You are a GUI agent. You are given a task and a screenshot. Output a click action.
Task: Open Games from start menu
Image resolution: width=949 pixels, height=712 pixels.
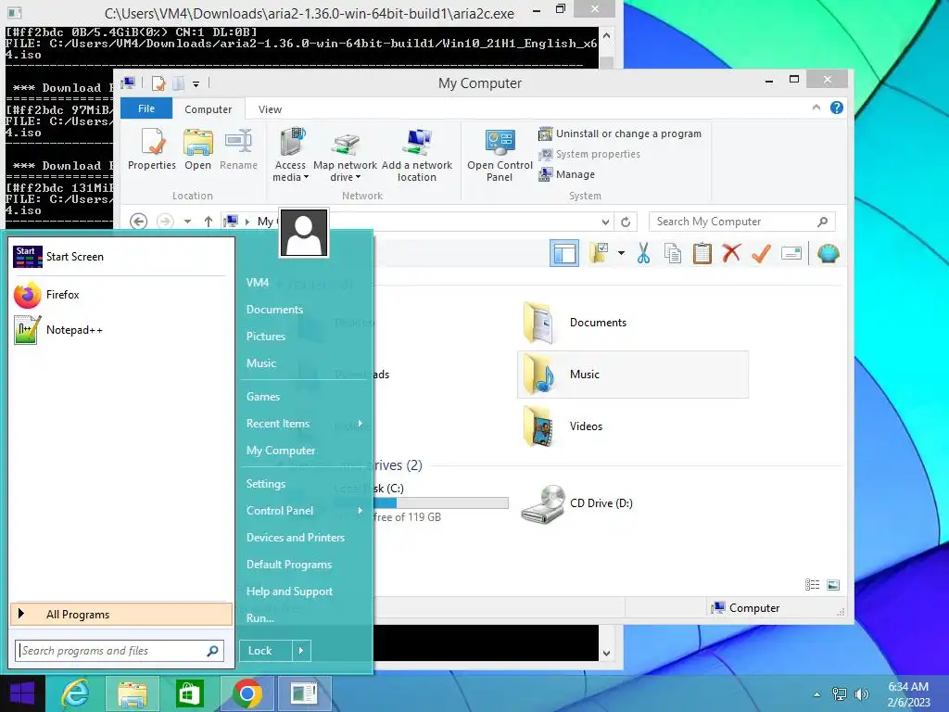263,397
